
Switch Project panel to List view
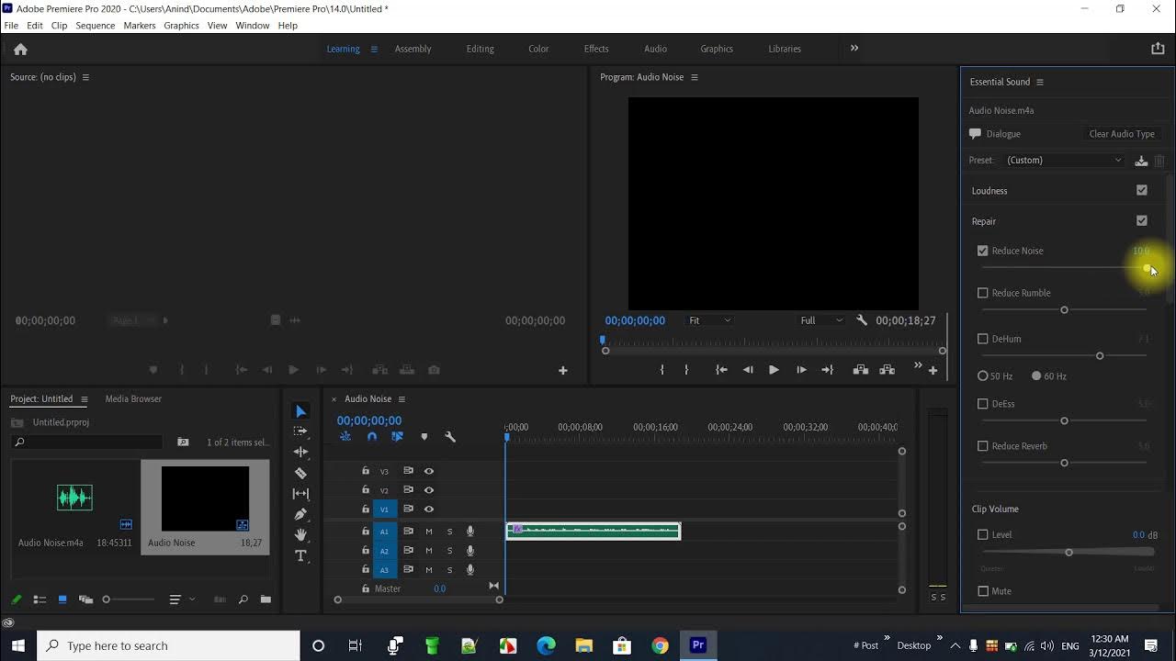click(40, 599)
